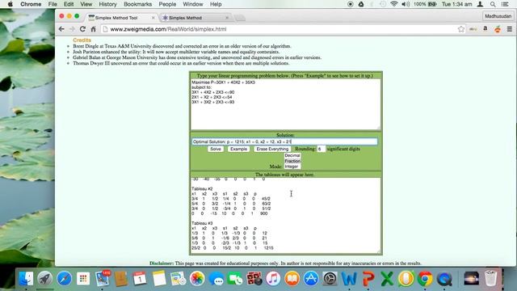Launch PowerPoint from the dock
517x291 pixels.
click(368, 278)
